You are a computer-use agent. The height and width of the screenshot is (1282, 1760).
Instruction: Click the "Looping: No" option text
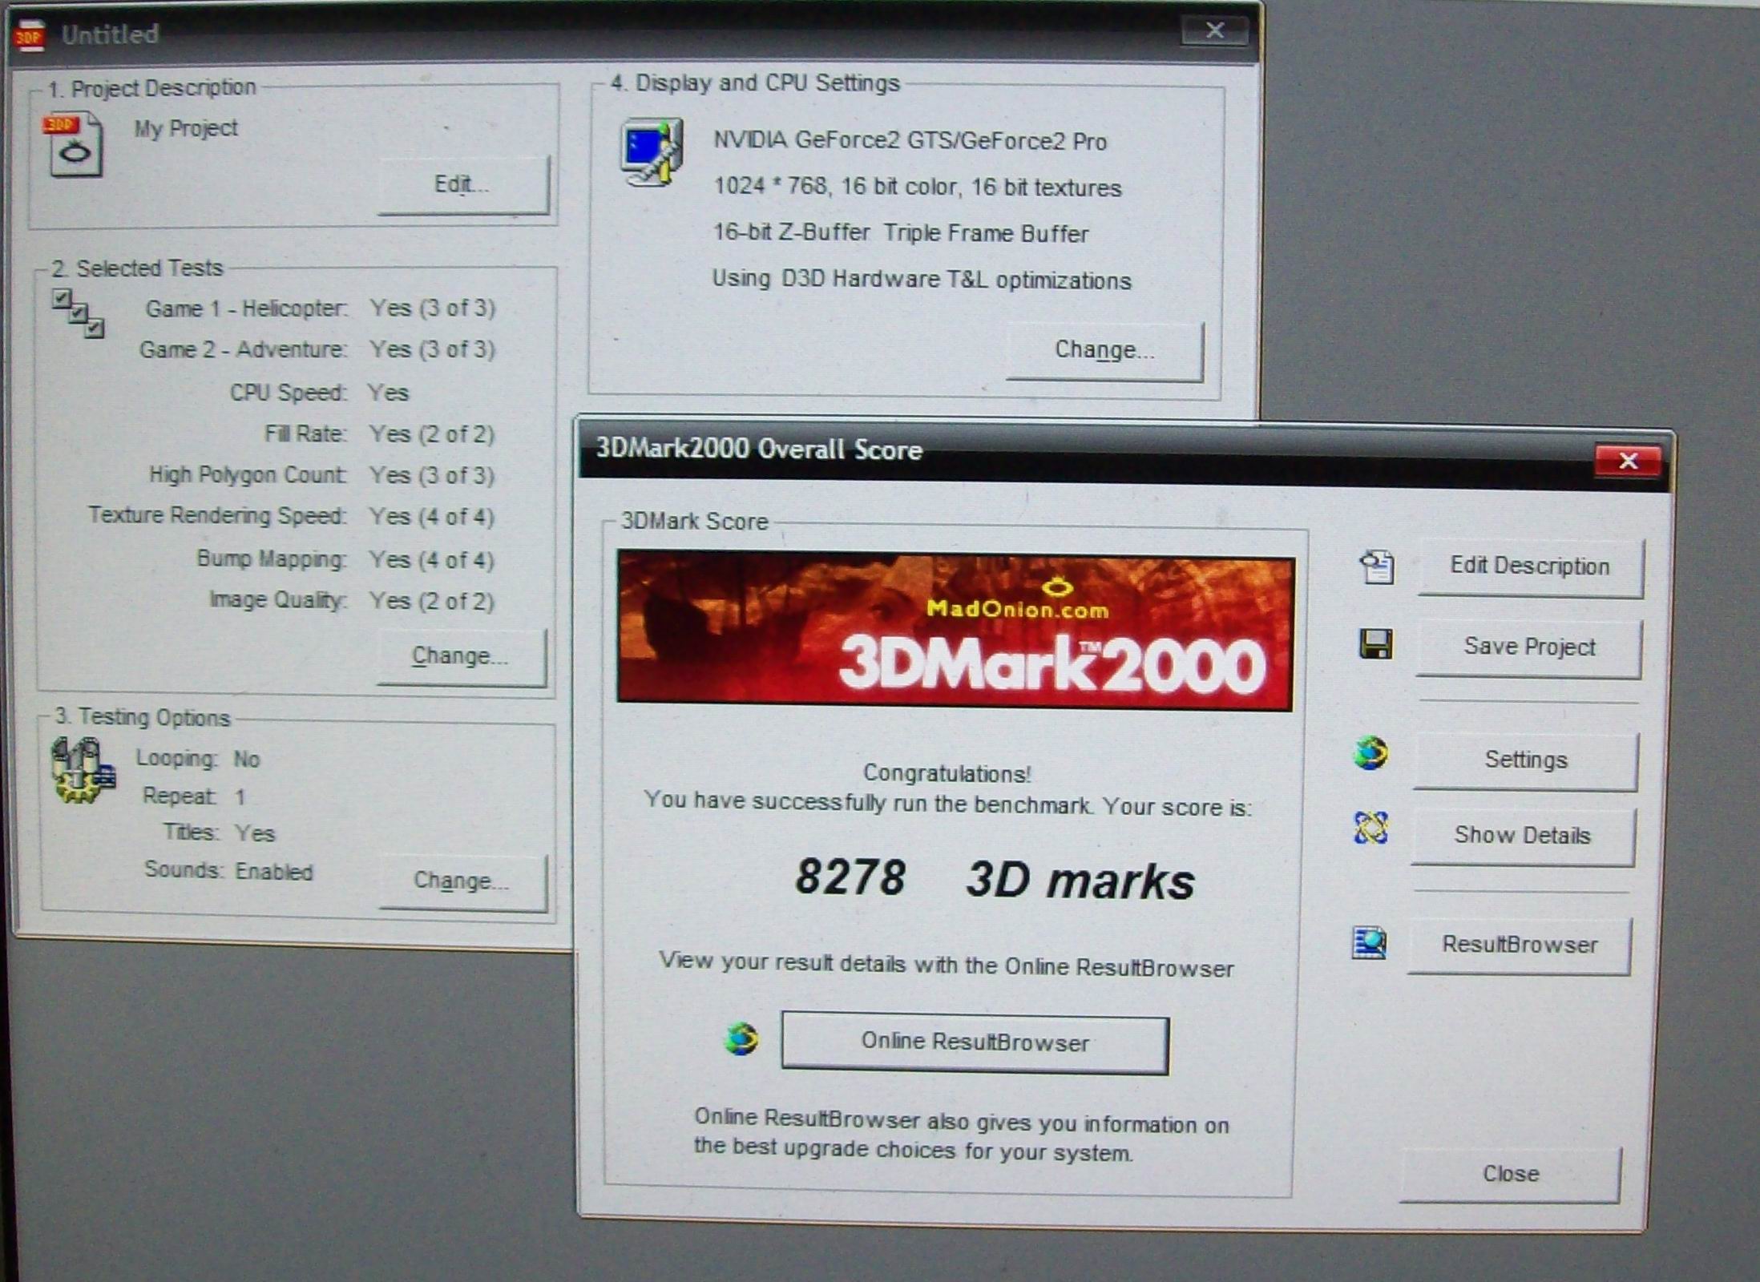[198, 759]
